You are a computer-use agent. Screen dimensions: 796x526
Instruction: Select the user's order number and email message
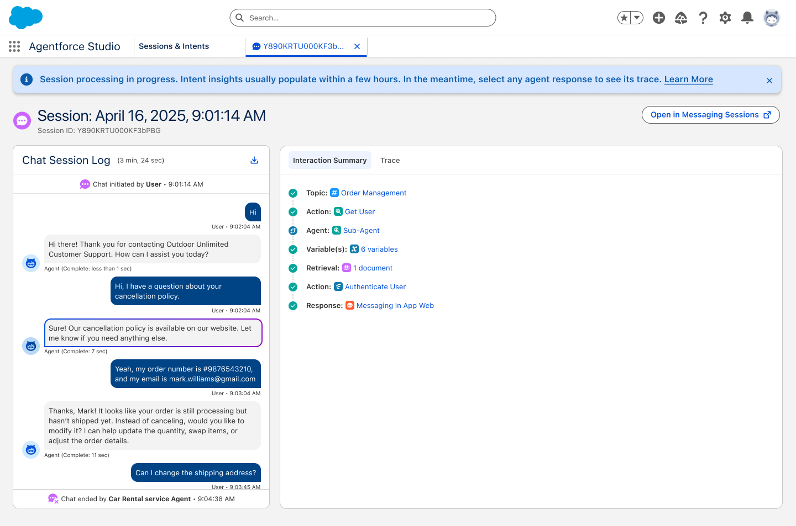tap(186, 374)
